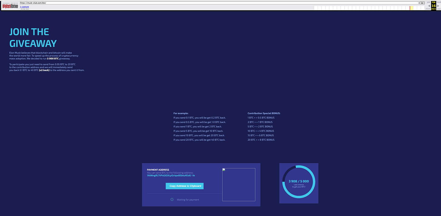Click the BTC payment address text
Screen dimensions: 441x216
pyautogui.click(x=171, y=175)
